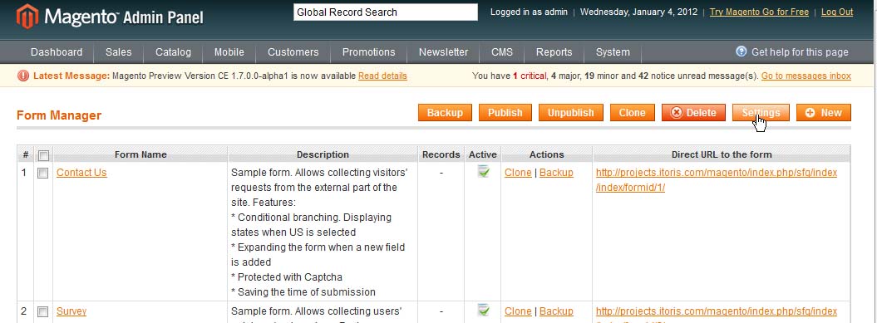Clone the Contact Us form via row link
This screenshot has height=323, width=877.
[x=518, y=172]
